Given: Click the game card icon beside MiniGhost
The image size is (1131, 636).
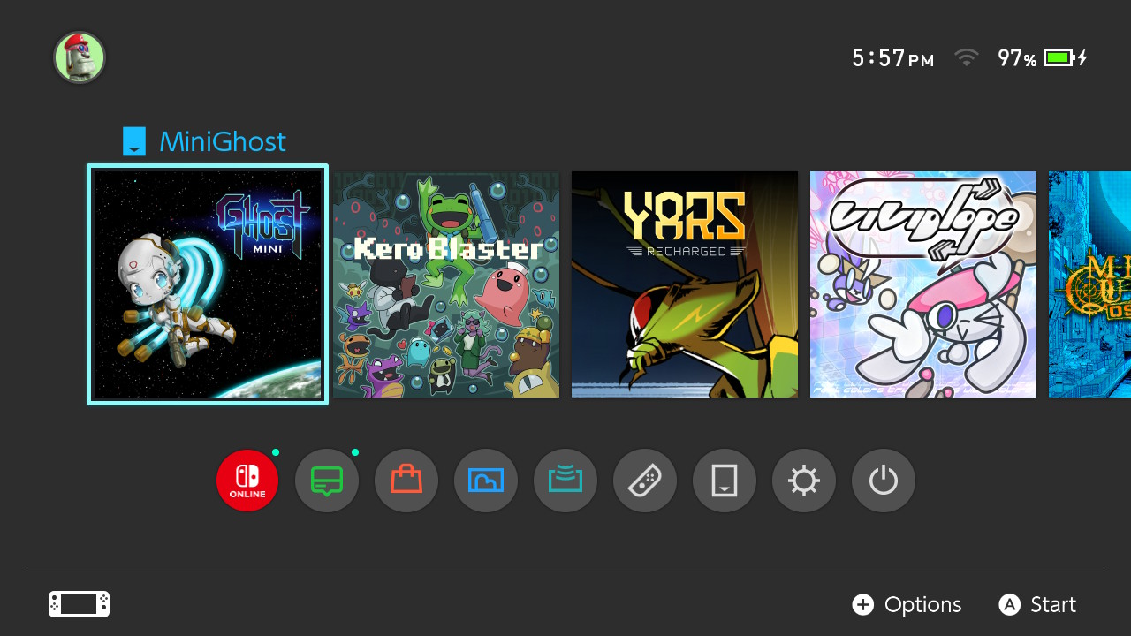Looking at the screenshot, I should pos(134,141).
